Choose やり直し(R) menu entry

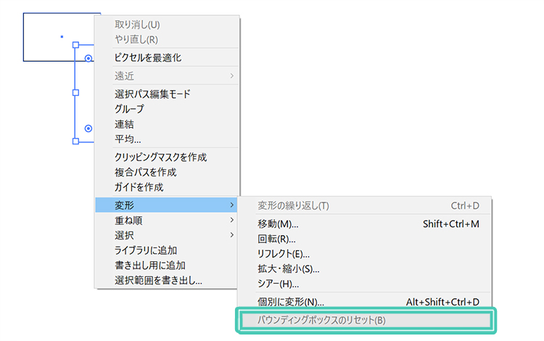[x=167, y=40]
